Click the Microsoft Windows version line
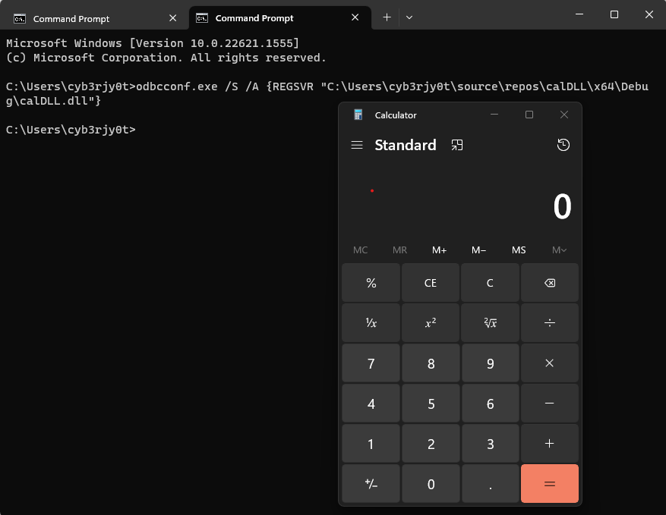The width and height of the screenshot is (666, 515). [x=153, y=43]
